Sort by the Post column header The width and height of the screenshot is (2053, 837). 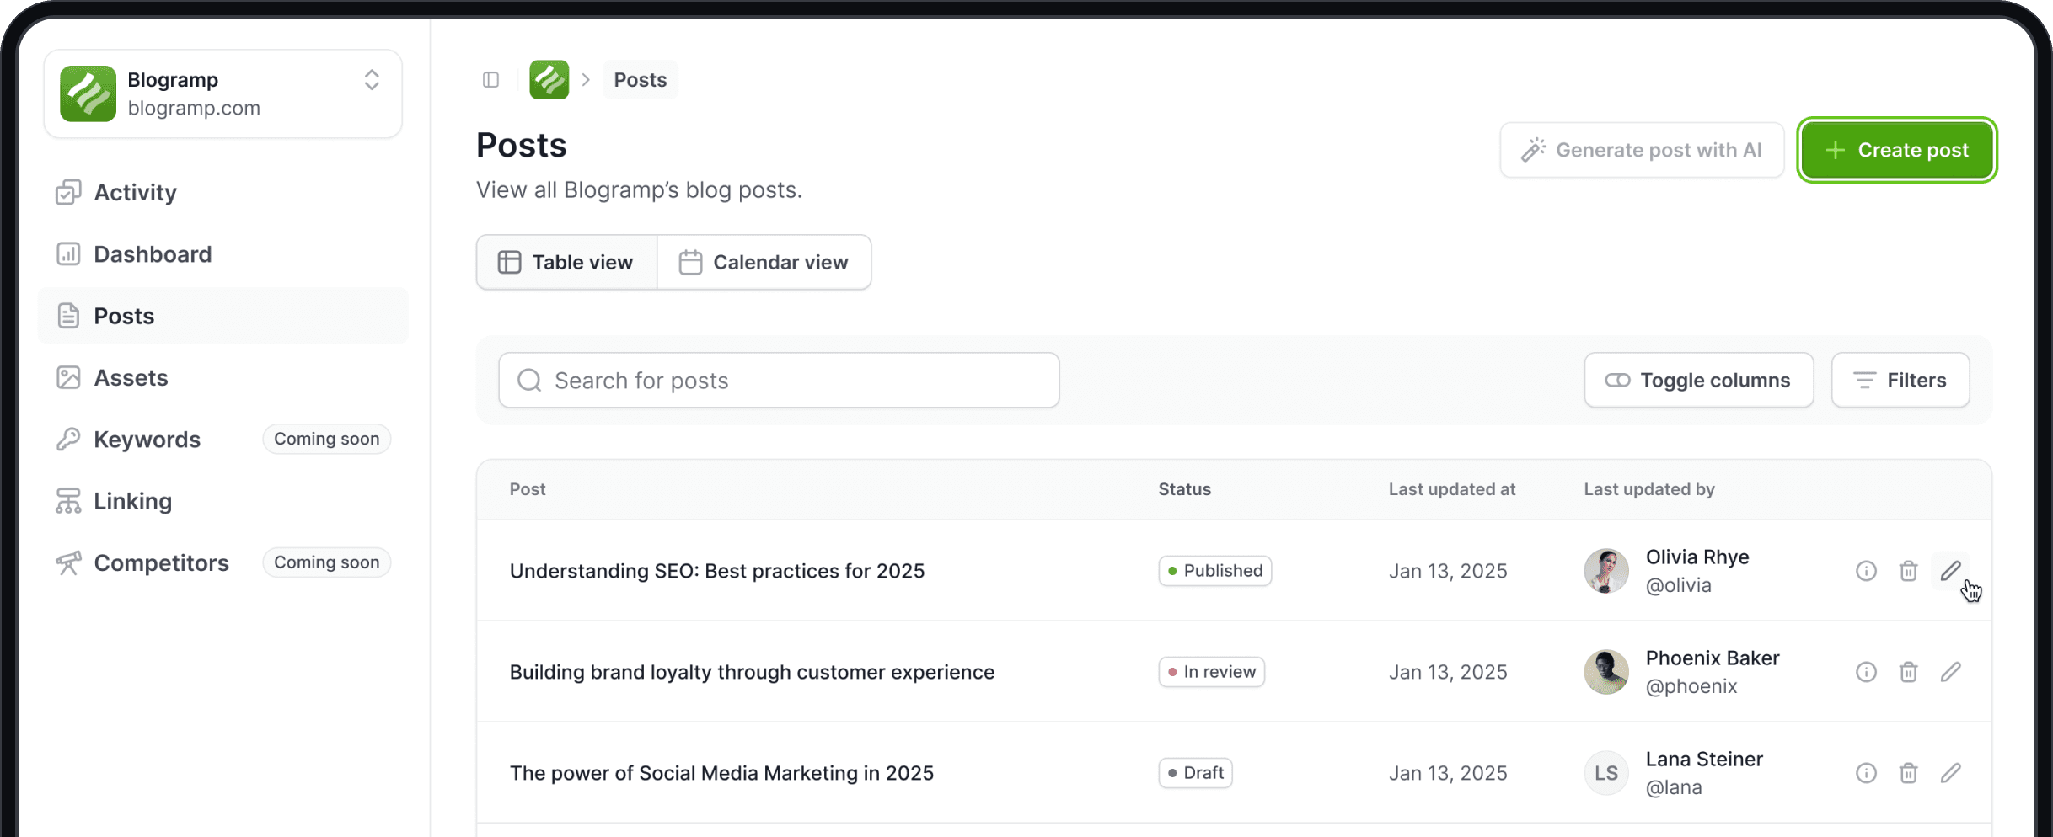(528, 489)
